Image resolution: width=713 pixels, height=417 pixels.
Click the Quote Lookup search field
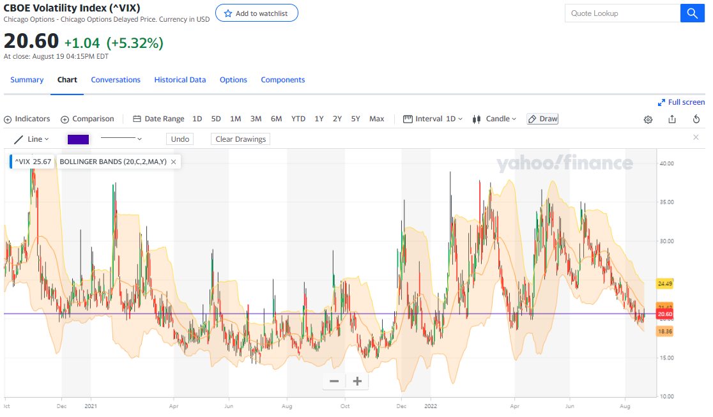622,13
